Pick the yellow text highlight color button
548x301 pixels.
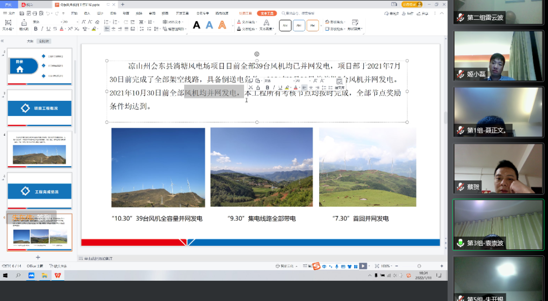[x=94, y=29]
